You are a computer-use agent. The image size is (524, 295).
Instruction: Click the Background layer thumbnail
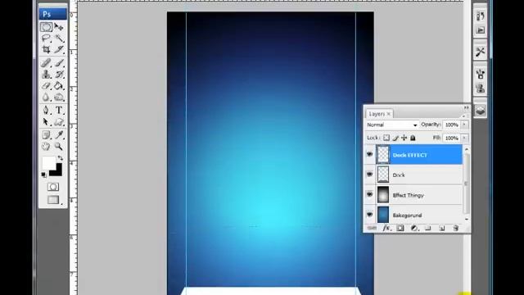click(383, 215)
